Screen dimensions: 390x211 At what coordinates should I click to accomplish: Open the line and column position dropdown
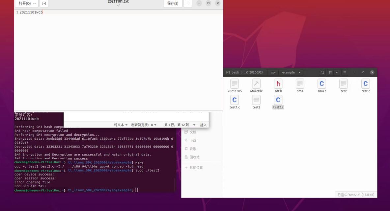tap(180, 125)
